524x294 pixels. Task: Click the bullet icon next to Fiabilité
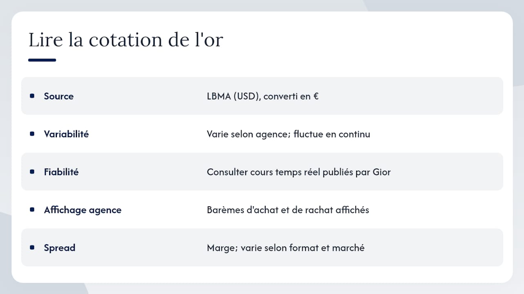[x=32, y=172]
